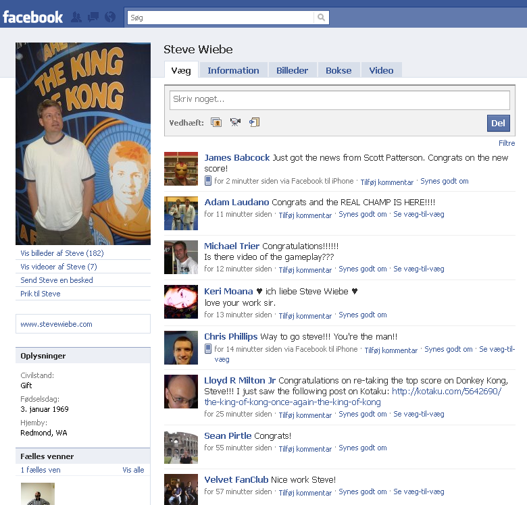Click the 'Skriv noget...' status box

pos(339,100)
